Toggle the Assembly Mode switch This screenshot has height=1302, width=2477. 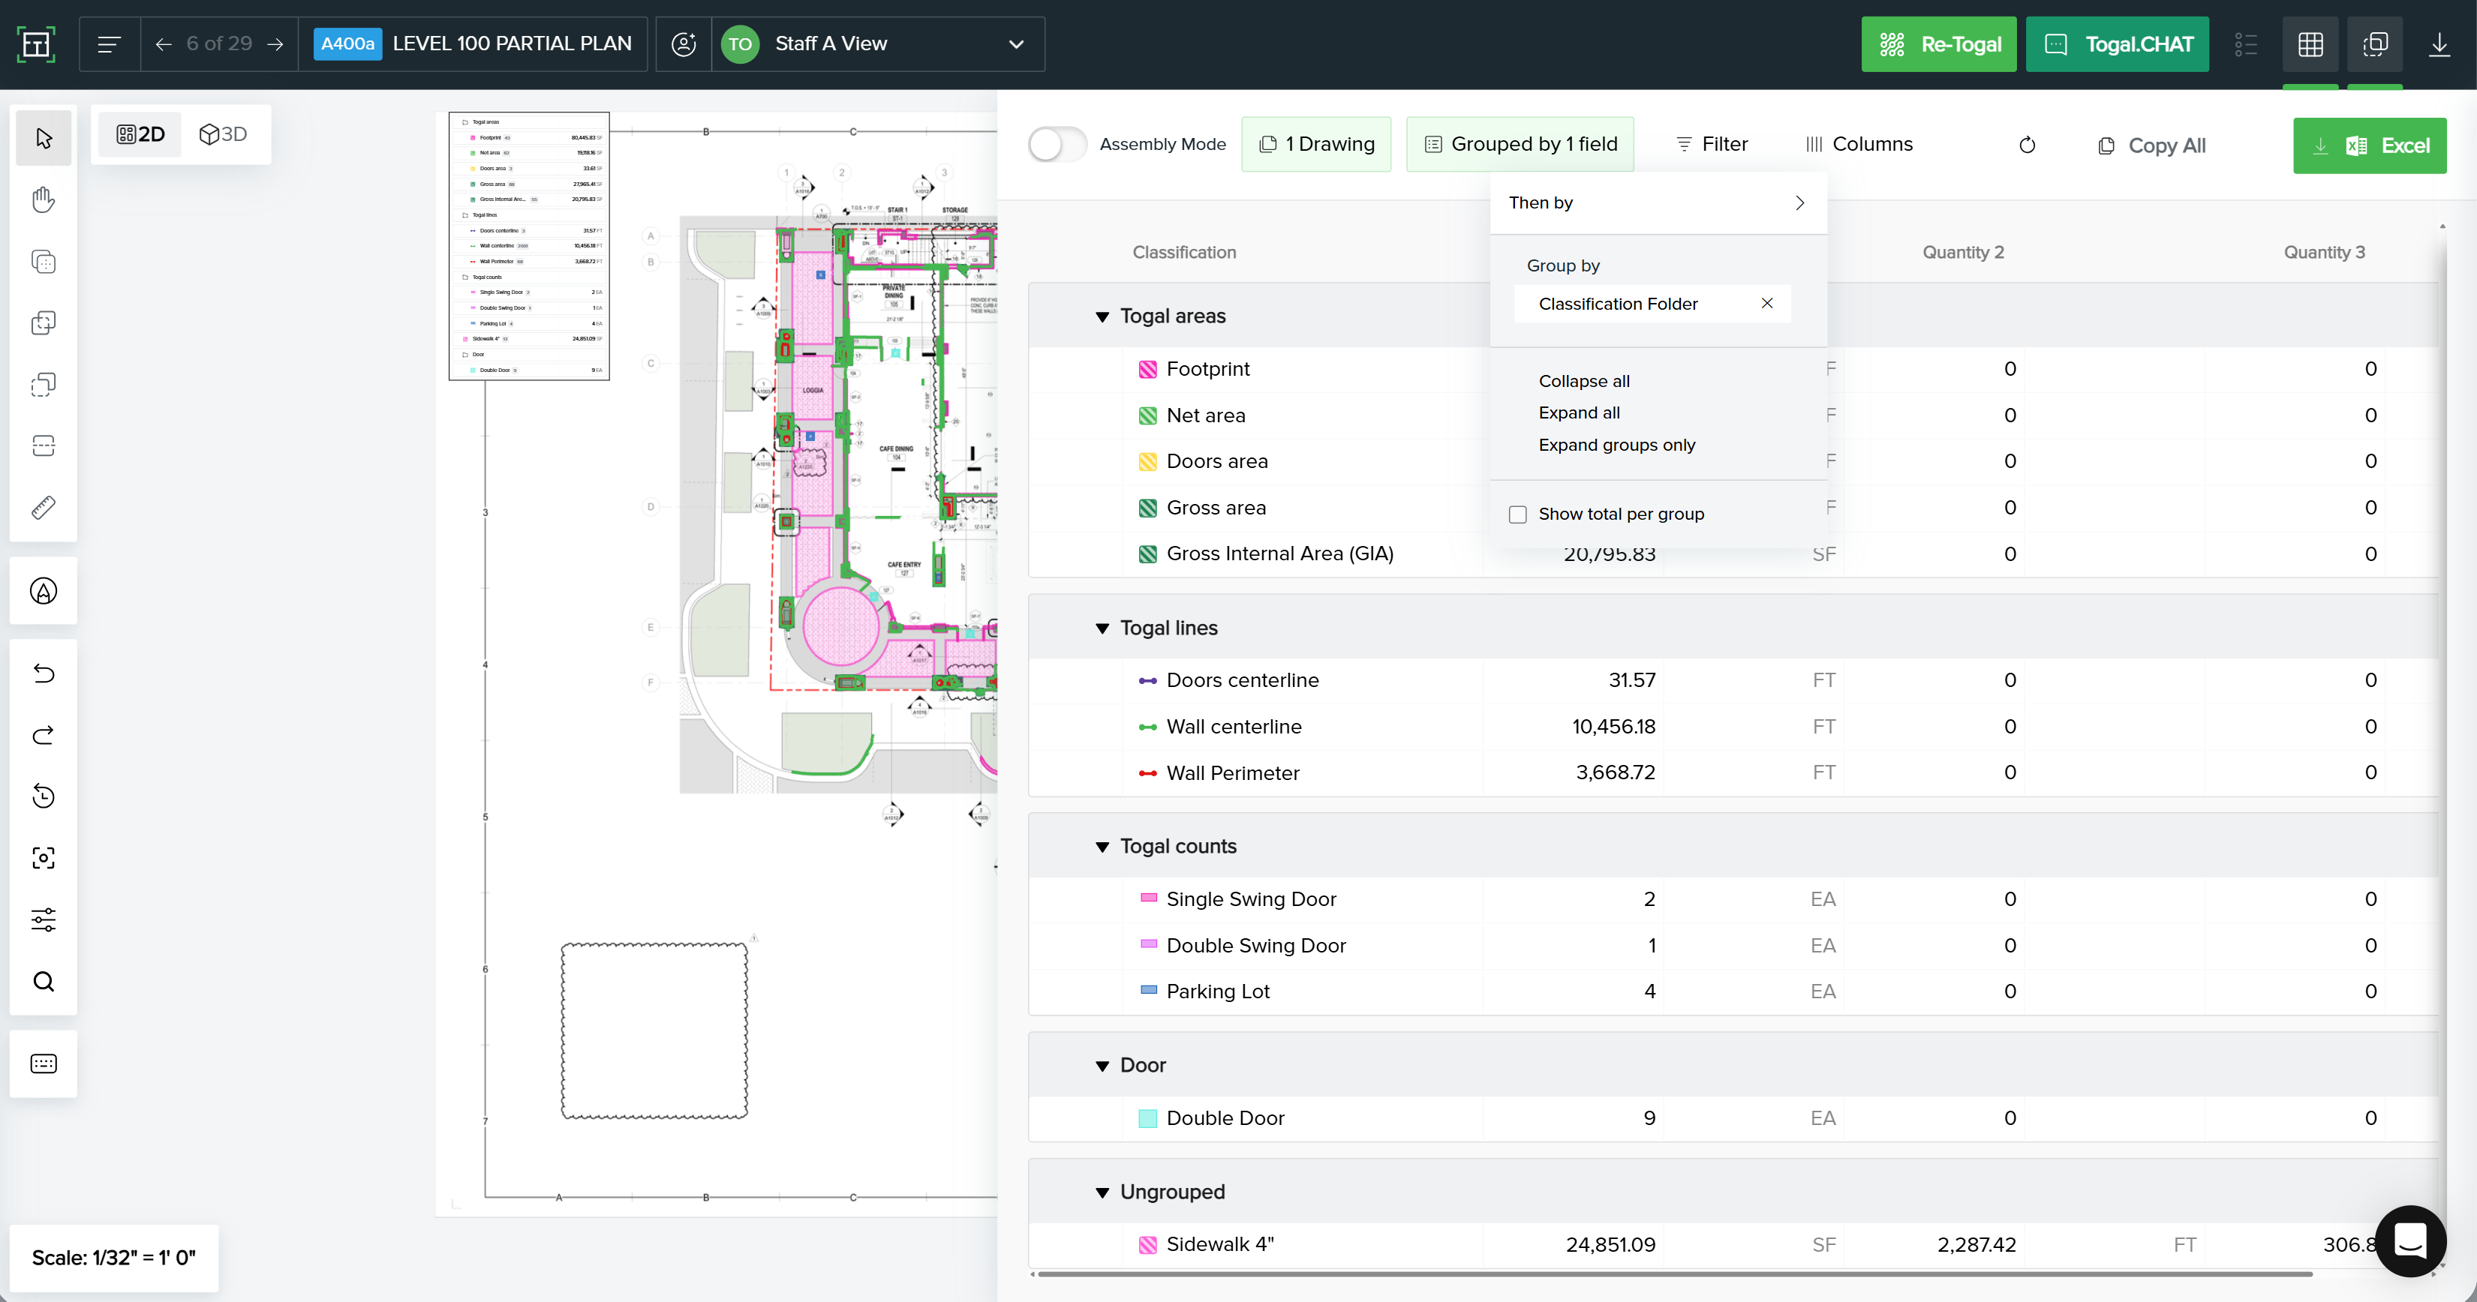coord(1057,144)
